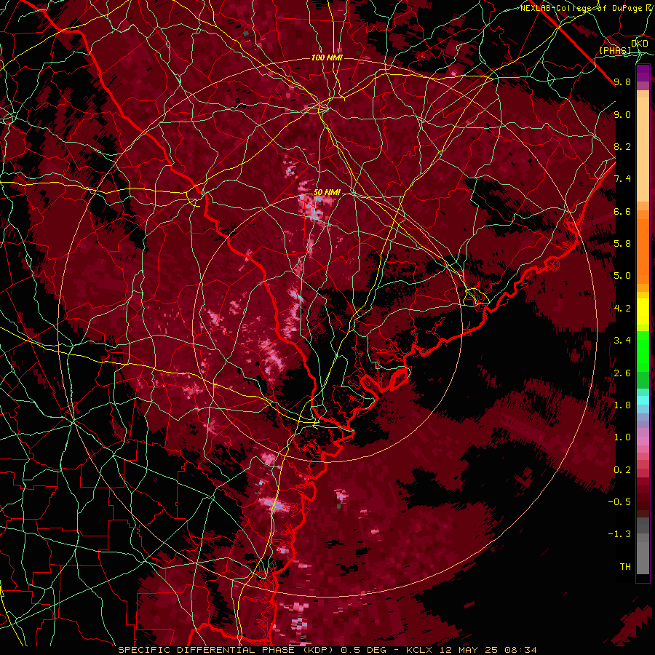Click the -1.3 value on the color scale
The image size is (655, 655).
point(619,534)
